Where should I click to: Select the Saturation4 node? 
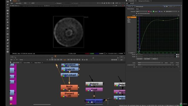(x=70, y=65)
